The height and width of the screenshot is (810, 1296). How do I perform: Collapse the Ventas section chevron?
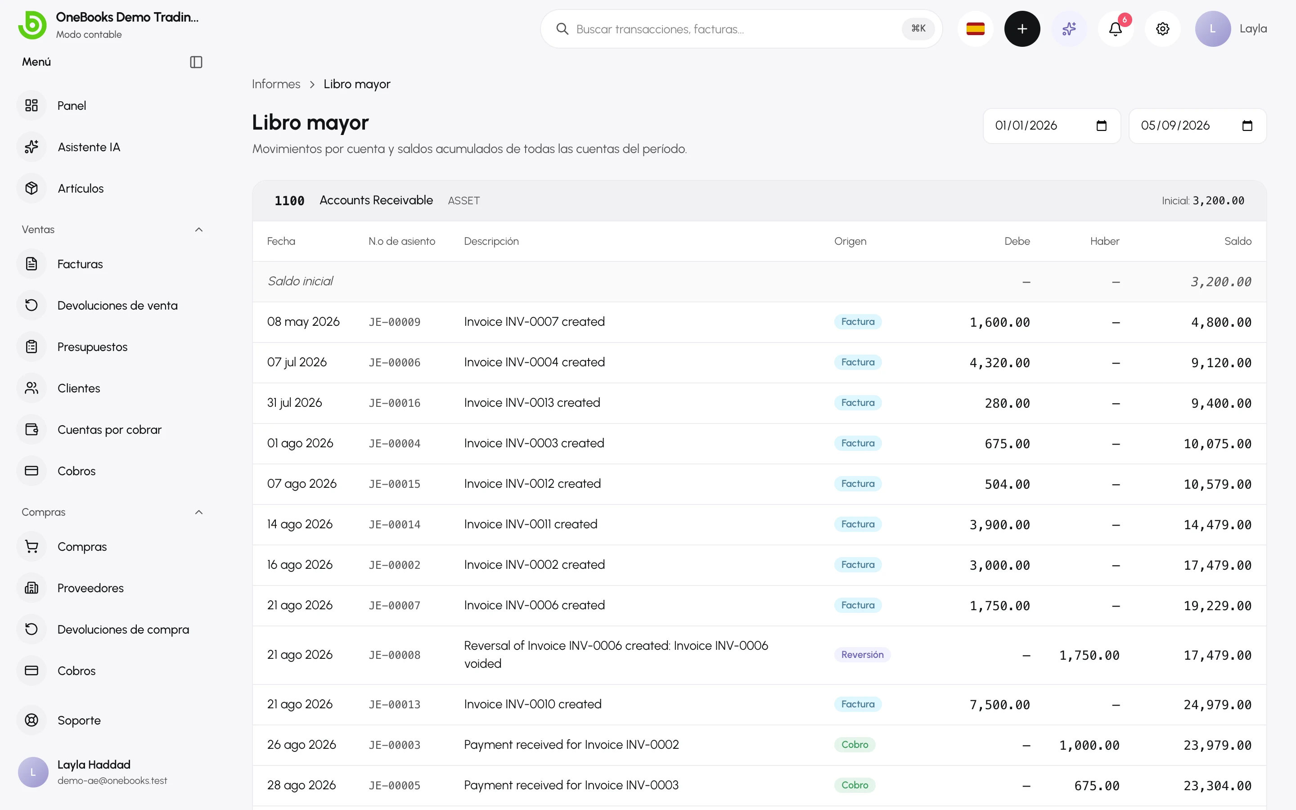point(199,229)
